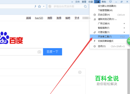Click the green floating accelerator ball

click(128, 41)
